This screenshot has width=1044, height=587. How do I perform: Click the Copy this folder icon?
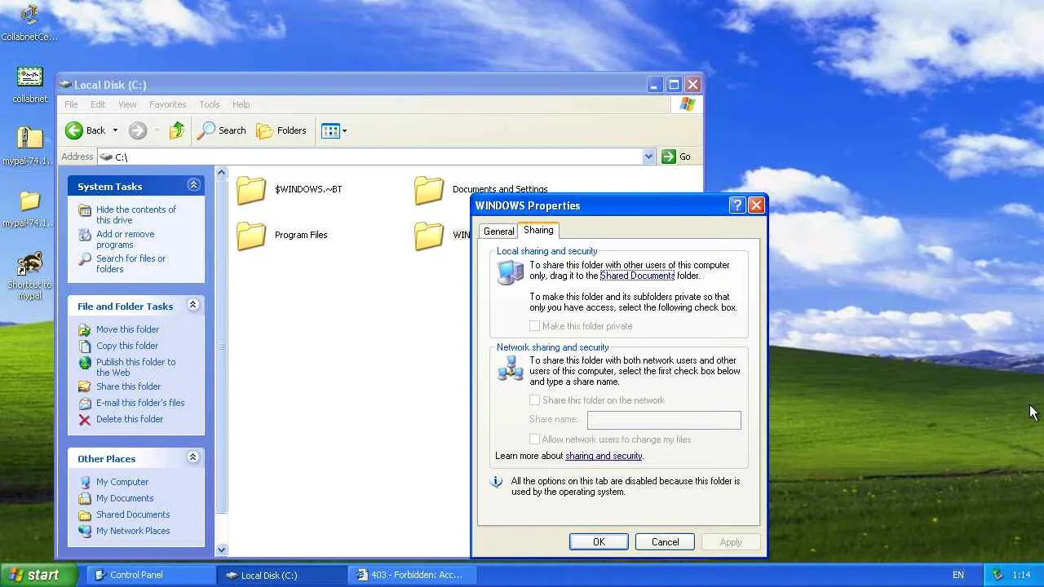[x=85, y=346]
